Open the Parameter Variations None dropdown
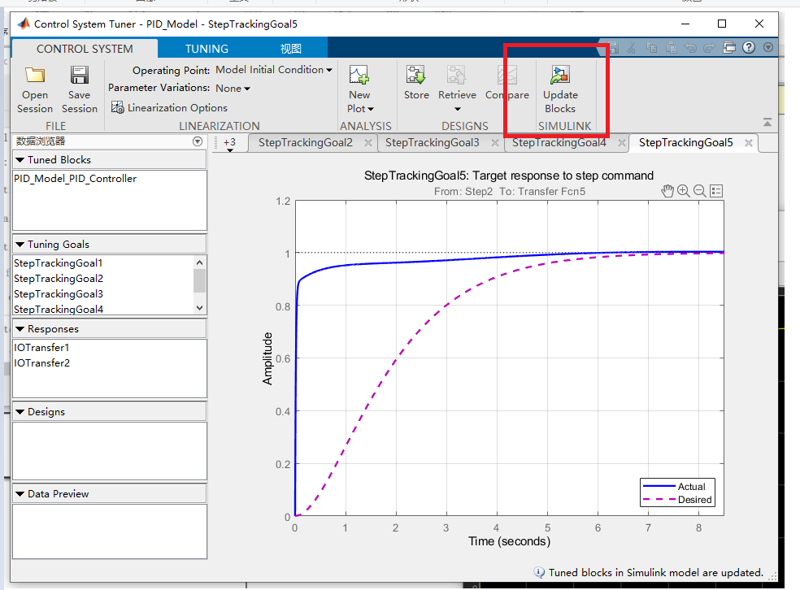 tap(233, 88)
